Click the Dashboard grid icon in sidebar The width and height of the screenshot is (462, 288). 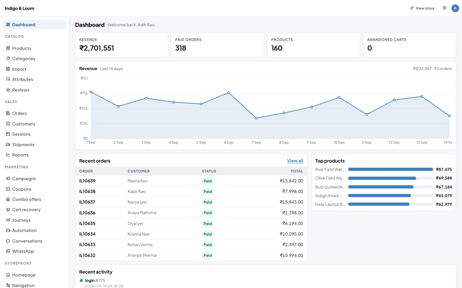tap(8, 24)
